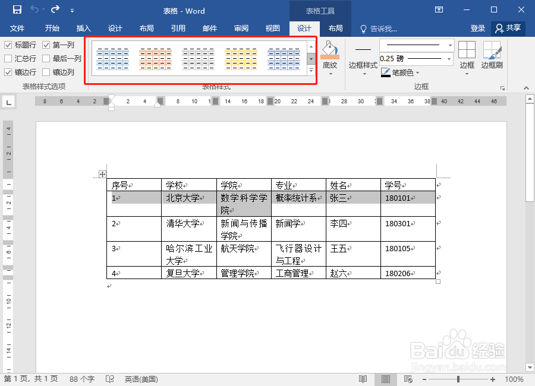Image resolution: width=535 pixels, height=386 pixels.
Task: Click the 英语(美国) language indicator
Action: (141, 379)
